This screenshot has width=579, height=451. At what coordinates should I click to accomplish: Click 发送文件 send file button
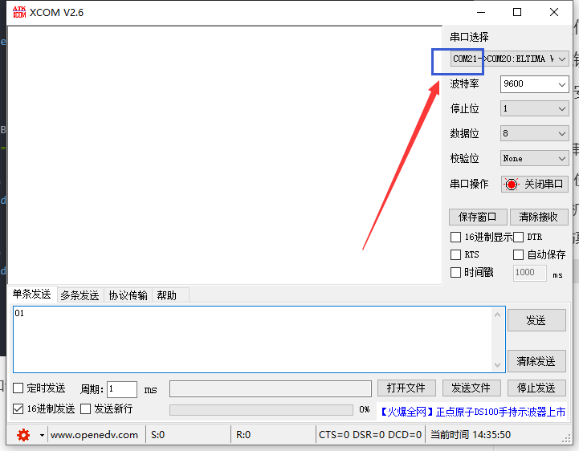471,388
